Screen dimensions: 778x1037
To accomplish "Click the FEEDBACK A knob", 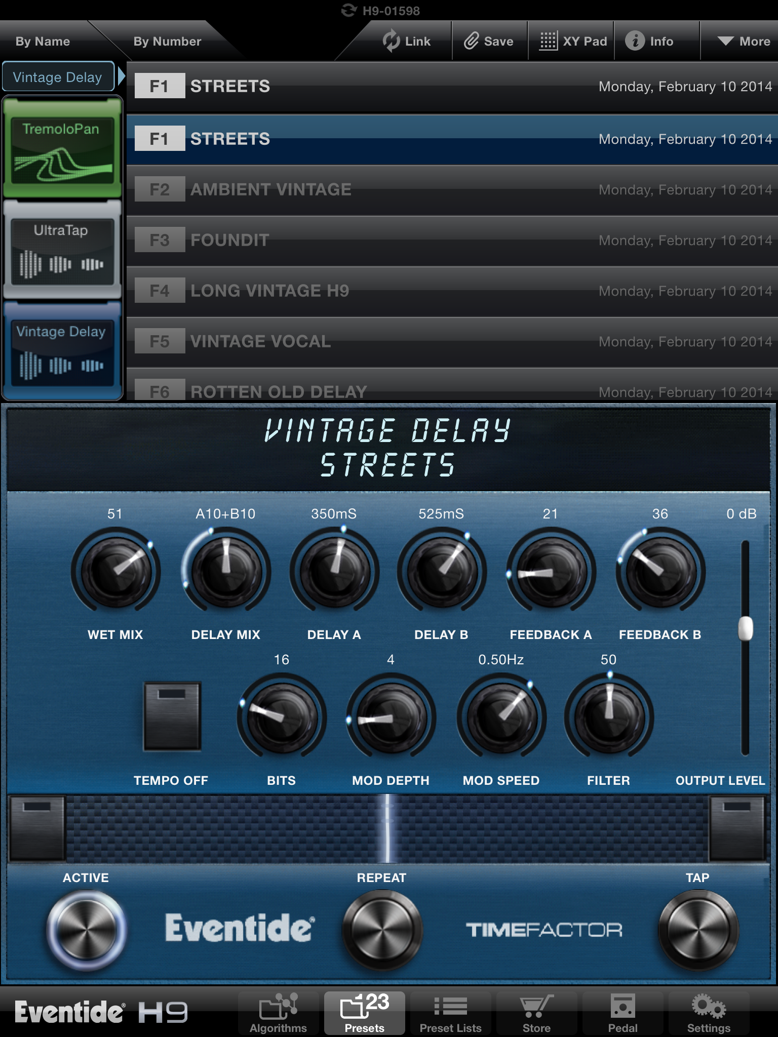I will click(x=551, y=571).
